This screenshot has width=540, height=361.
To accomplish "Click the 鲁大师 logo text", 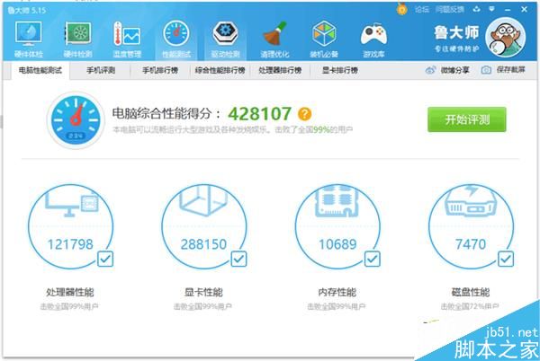I will pyautogui.click(x=456, y=33).
